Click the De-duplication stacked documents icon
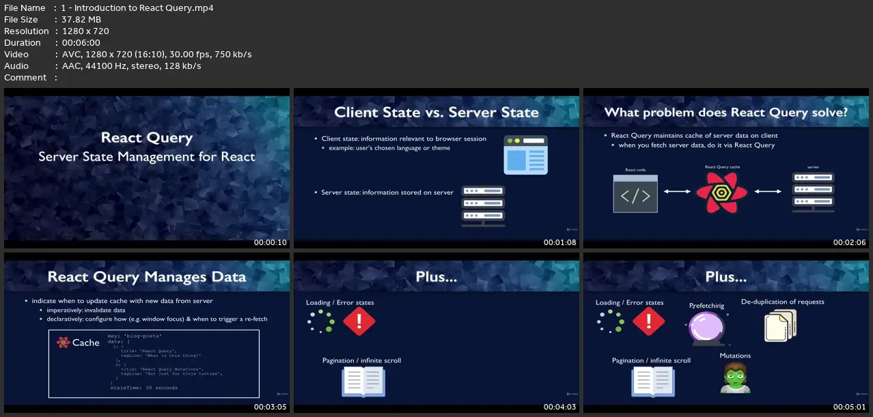 780,325
